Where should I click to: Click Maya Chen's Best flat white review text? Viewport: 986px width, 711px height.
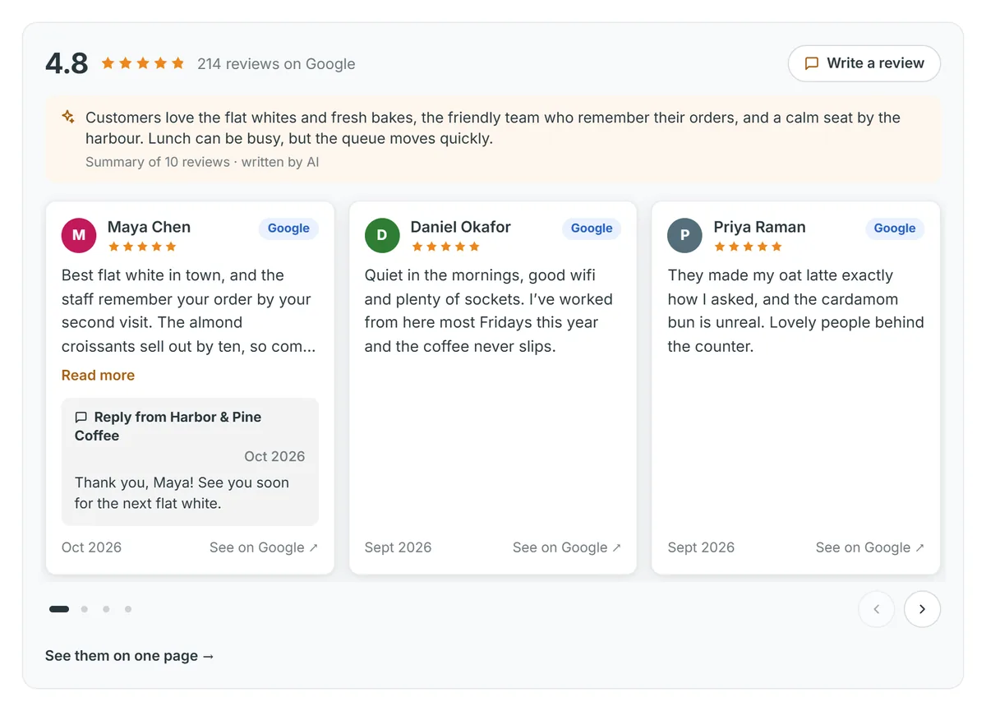click(188, 311)
